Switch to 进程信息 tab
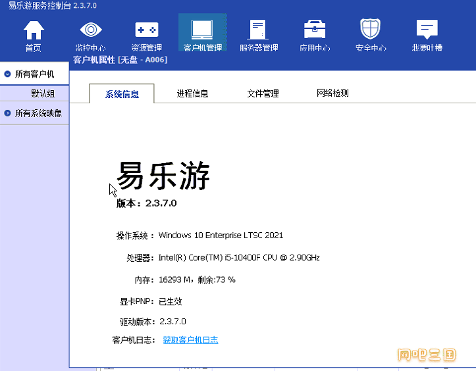476x371 pixels. click(x=192, y=93)
